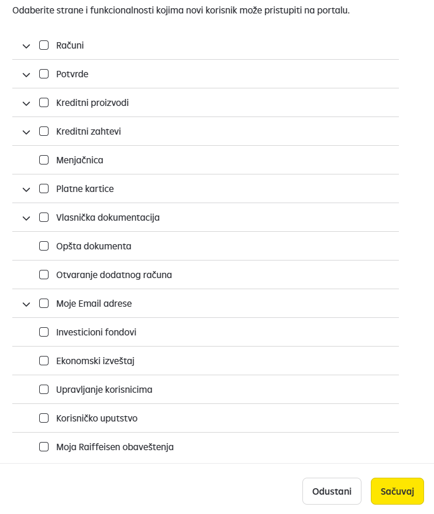
Task: Tick the Otvaranje dodatnog računa checkbox
Action: coord(44,275)
